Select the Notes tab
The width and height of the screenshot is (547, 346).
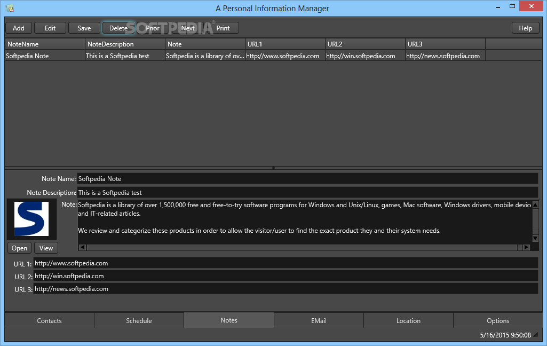[229, 320]
